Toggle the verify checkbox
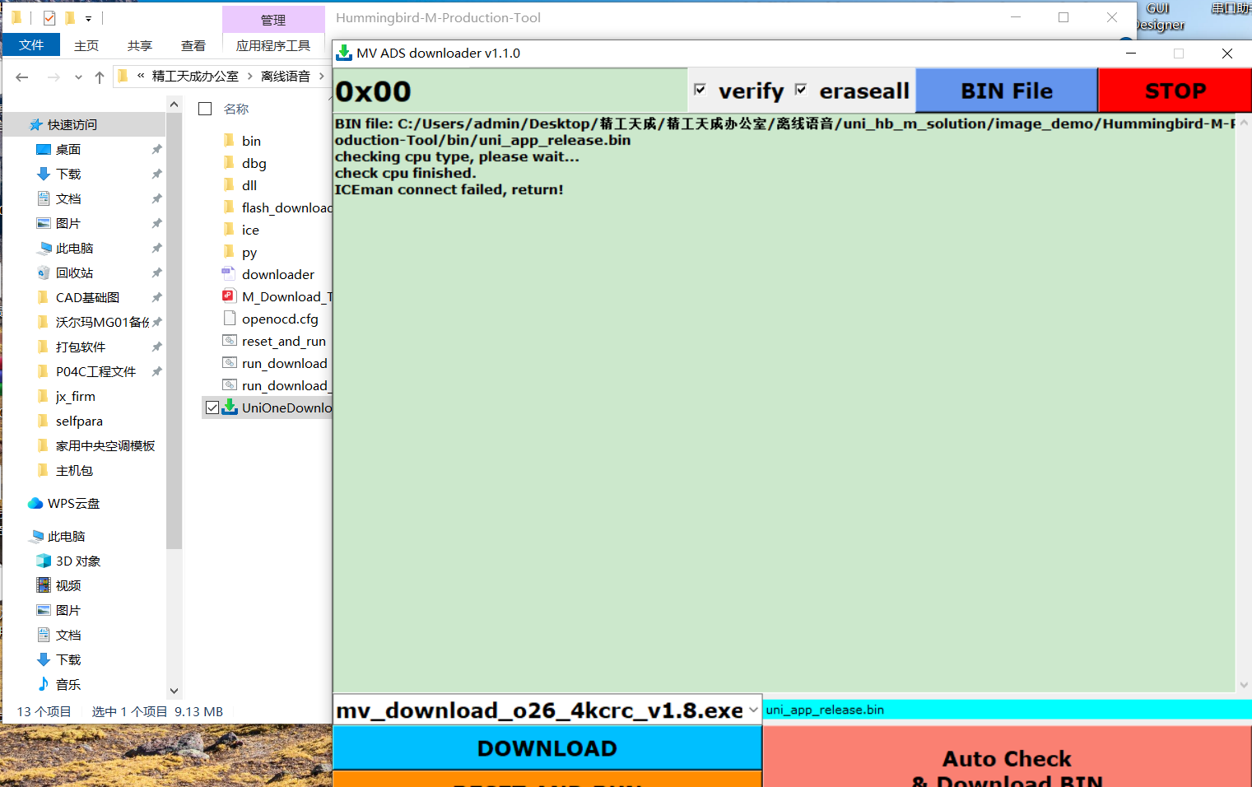The width and height of the screenshot is (1252, 787). (700, 90)
